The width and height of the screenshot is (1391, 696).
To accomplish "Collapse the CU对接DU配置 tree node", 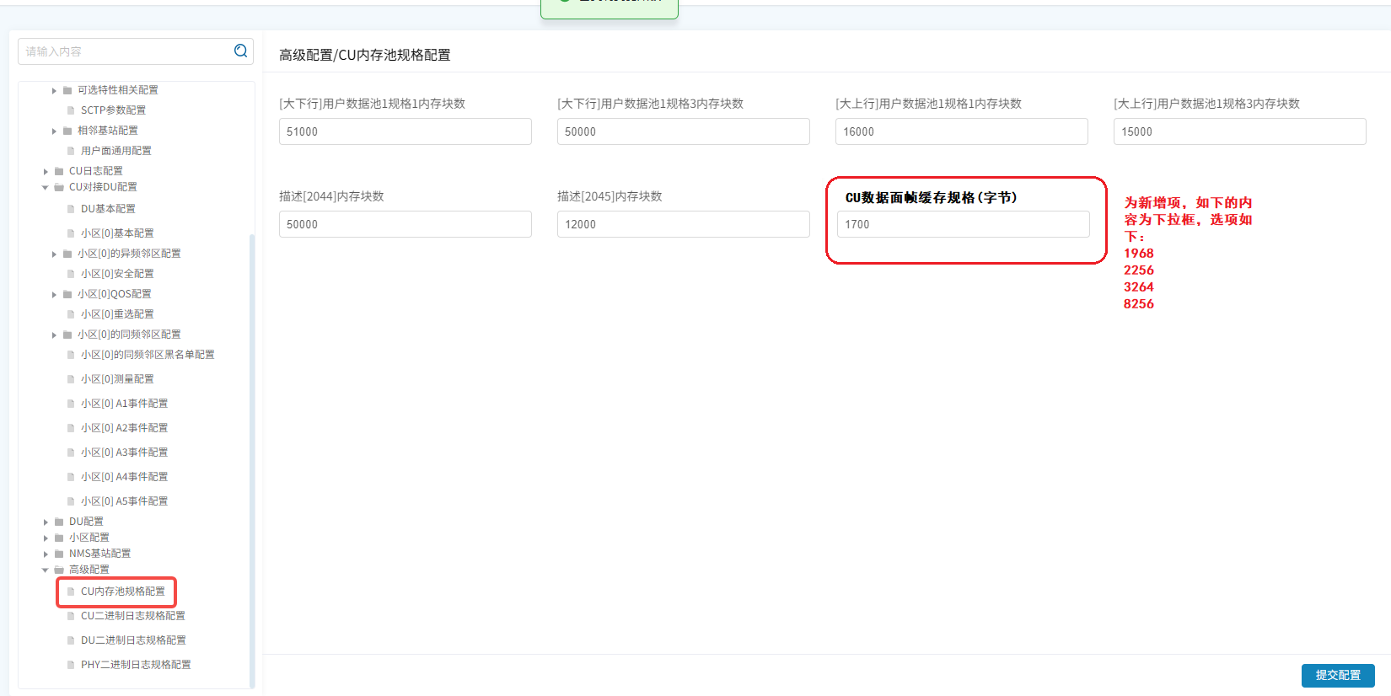I will click(46, 187).
